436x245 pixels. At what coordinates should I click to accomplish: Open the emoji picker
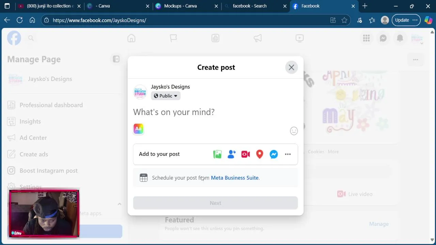pos(294,131)
